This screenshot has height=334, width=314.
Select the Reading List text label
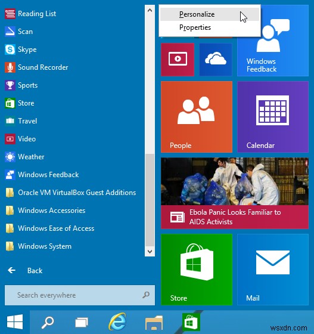tap(37, 14)
